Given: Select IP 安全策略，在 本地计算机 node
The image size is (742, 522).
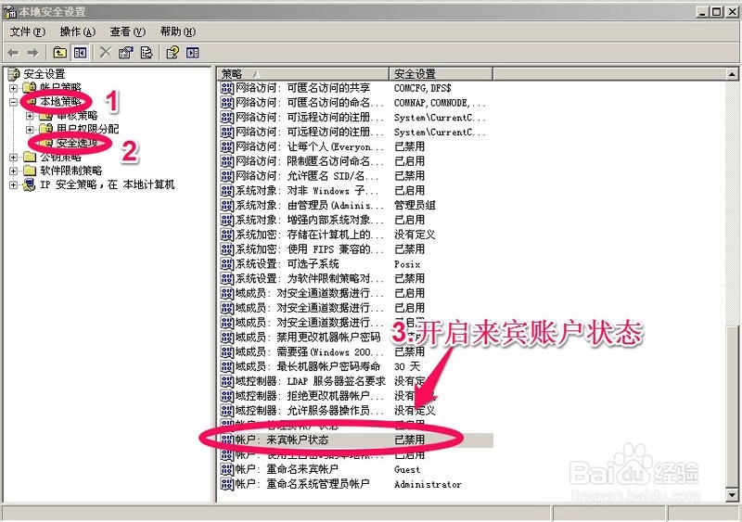Looking at the screenshot, I should (x=107, y=185).
